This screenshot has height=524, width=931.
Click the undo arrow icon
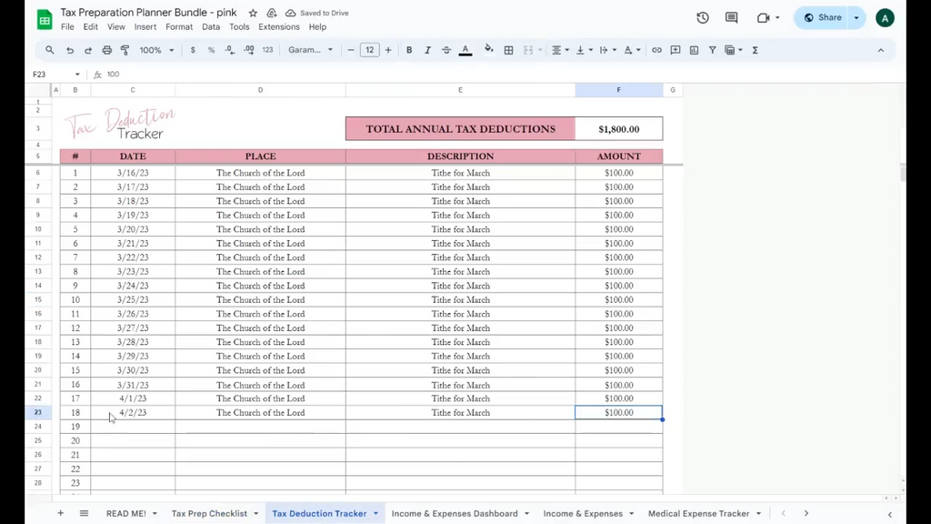pos(69,50)
